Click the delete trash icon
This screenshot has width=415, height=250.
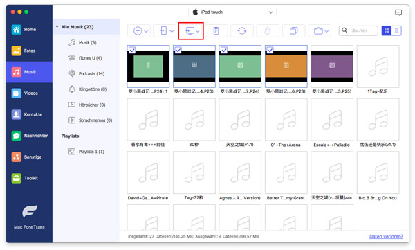pos(216,30)
